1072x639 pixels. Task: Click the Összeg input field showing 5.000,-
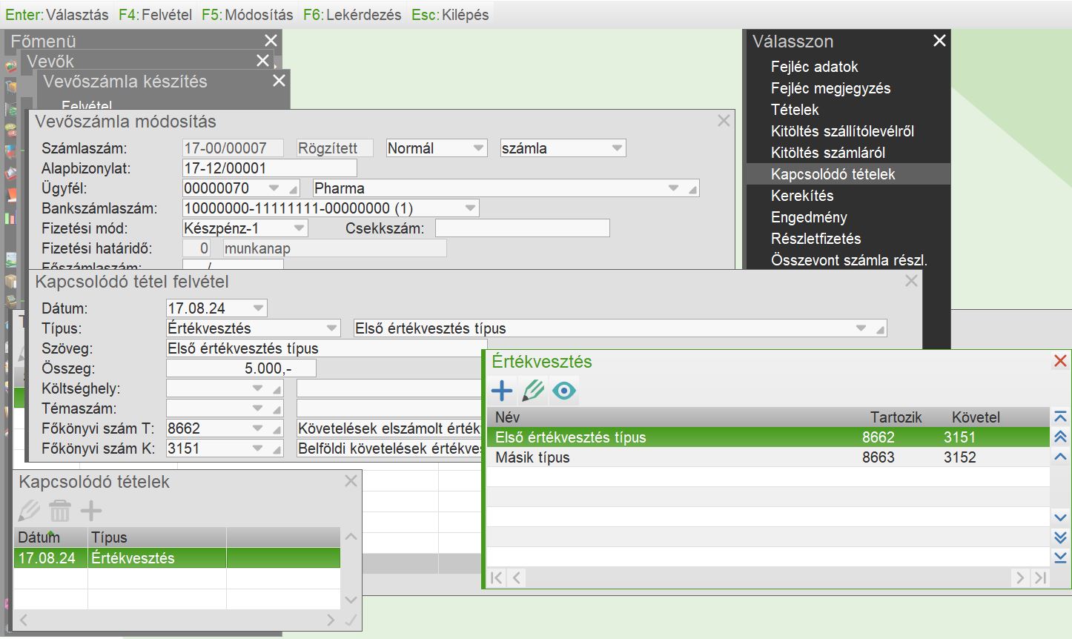coord(241,368)
